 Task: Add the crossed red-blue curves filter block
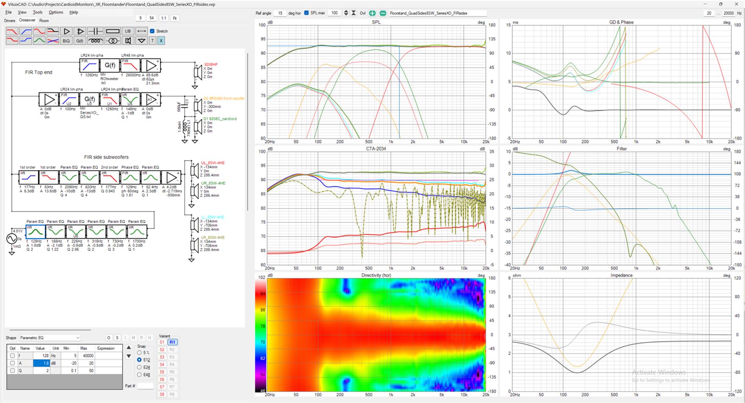53,41
